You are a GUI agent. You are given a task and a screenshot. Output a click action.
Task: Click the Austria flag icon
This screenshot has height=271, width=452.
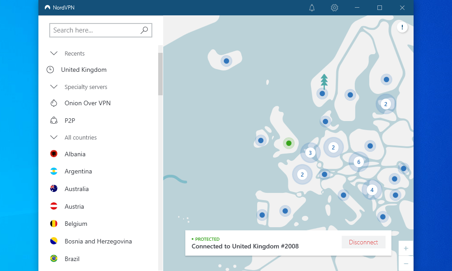click(x=54, y=206)
